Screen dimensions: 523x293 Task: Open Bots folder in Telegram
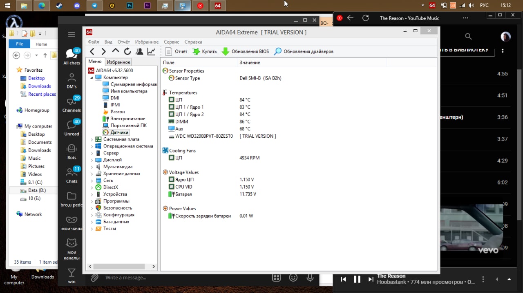point(72,151)
